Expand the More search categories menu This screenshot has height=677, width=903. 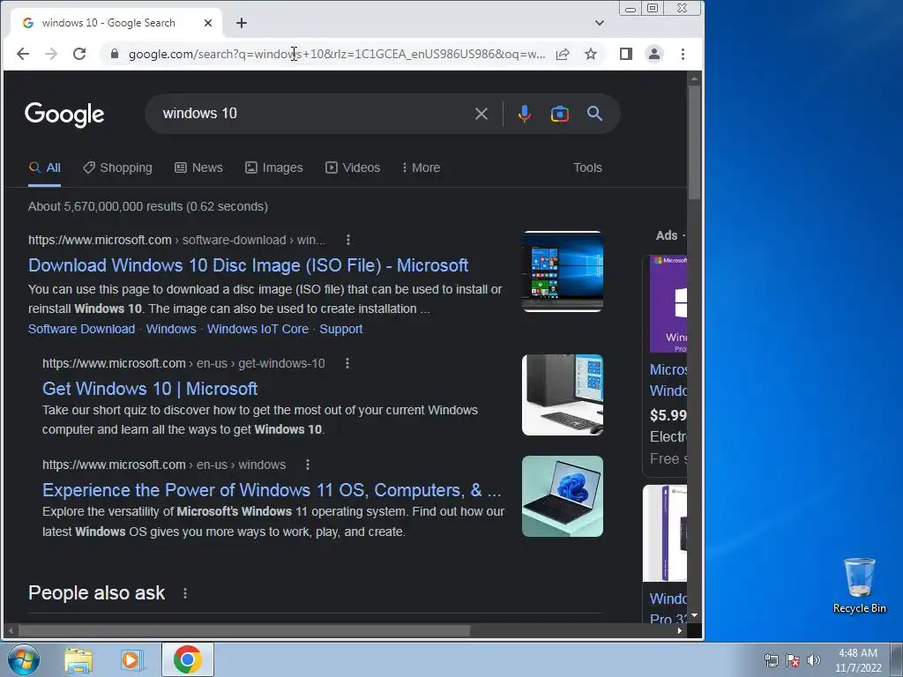pos(421,167)
